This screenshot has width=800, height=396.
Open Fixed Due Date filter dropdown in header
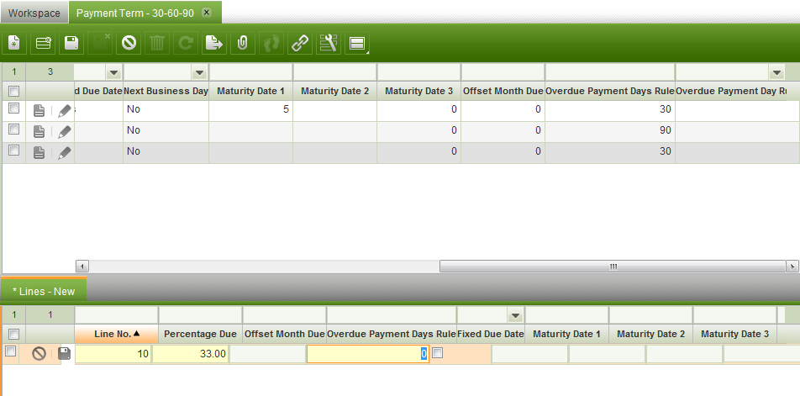click(x=113, y=73)
